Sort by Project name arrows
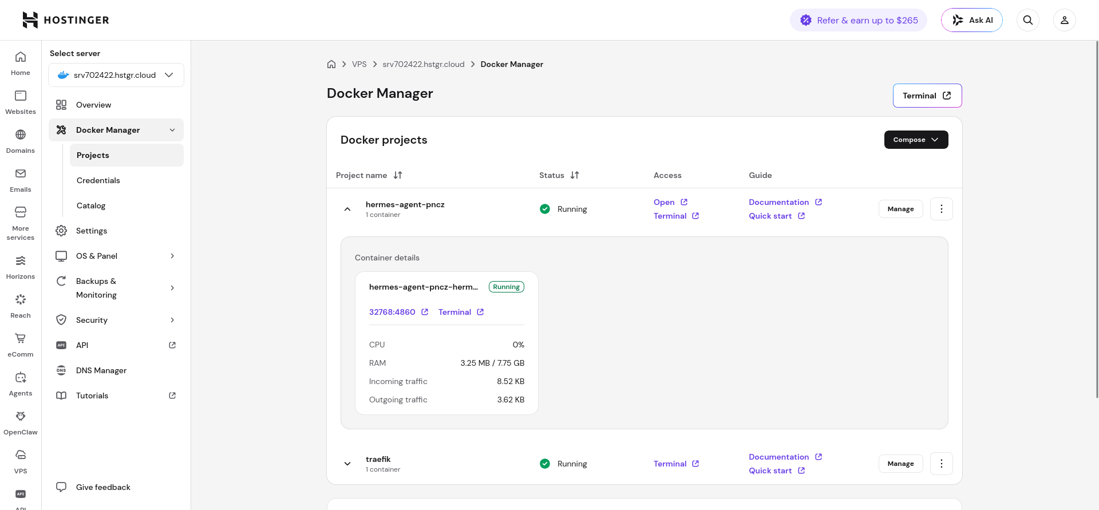This screenshot has height=510, width=1099. tap(398, 175)
